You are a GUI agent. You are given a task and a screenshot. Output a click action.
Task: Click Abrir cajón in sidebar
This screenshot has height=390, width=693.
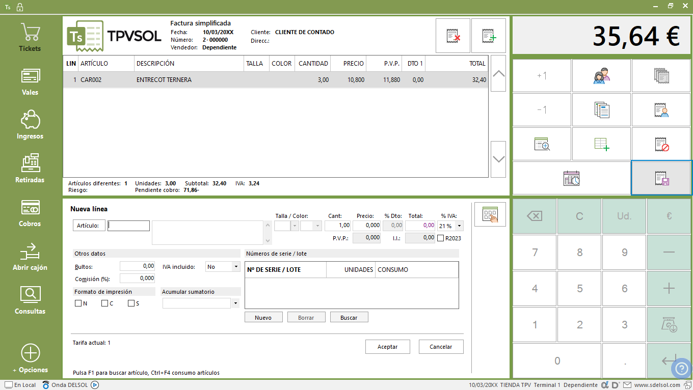point(30,257)
